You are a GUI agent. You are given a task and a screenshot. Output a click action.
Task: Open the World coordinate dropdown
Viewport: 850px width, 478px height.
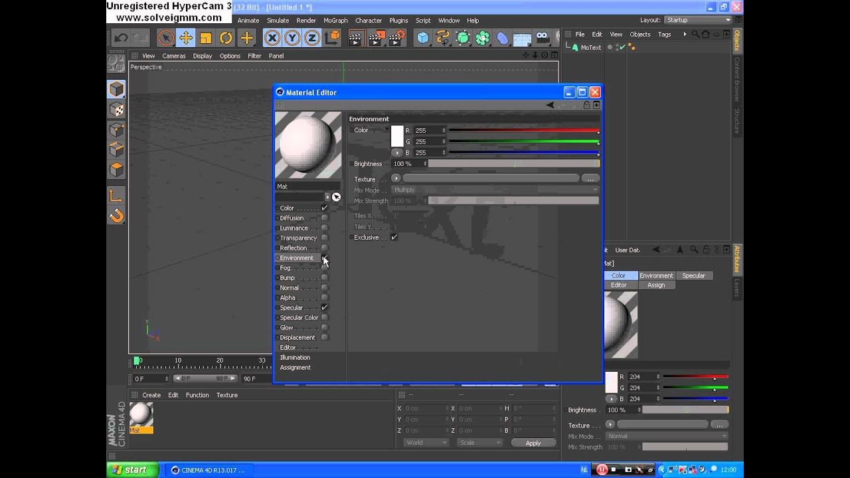(426, 443)
